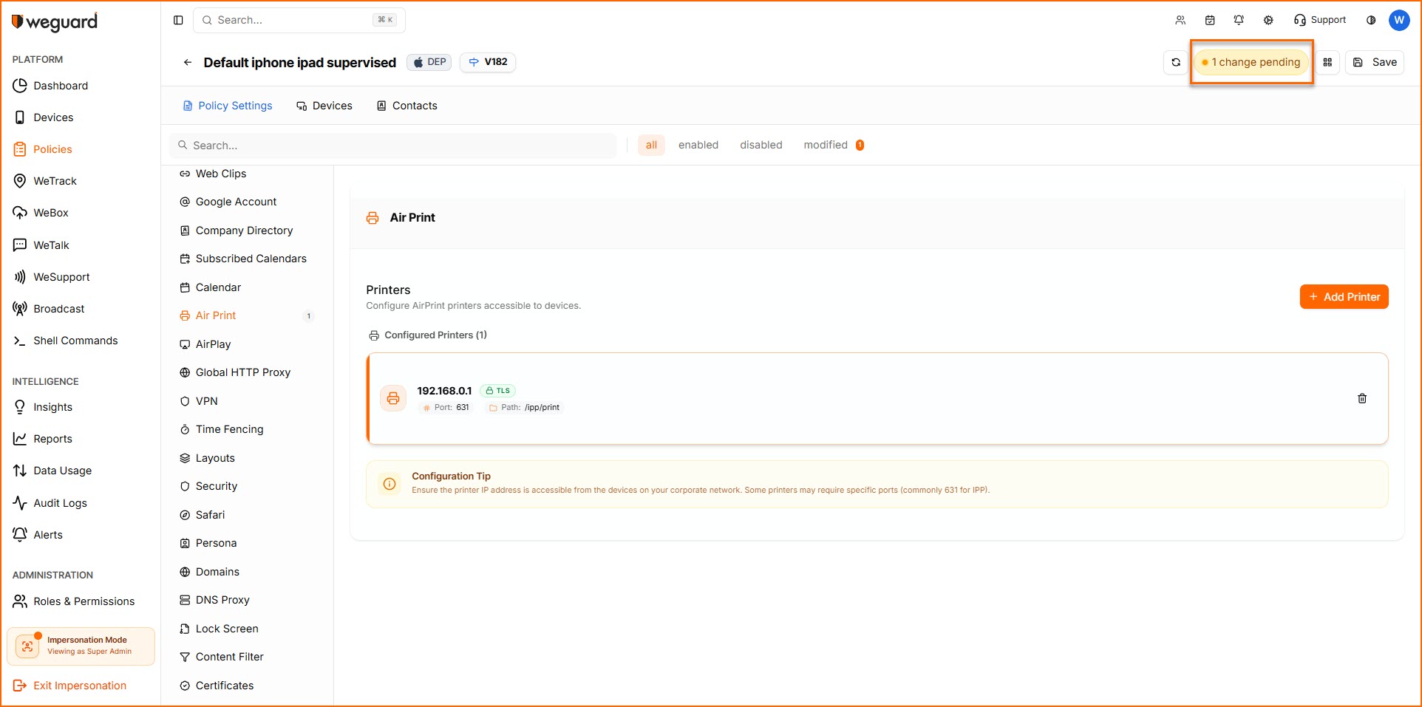Viewport: 1422px width, 707px height.
Task: Open the V182 version selector
Action: coord(488,62)
